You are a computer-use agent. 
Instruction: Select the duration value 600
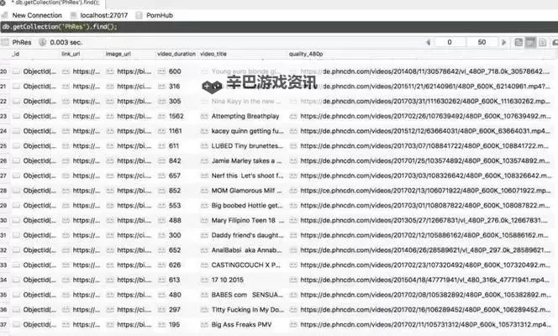175,71
